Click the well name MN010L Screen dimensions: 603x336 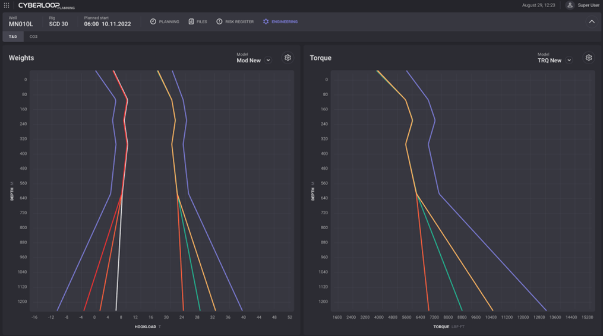[21, 24]
